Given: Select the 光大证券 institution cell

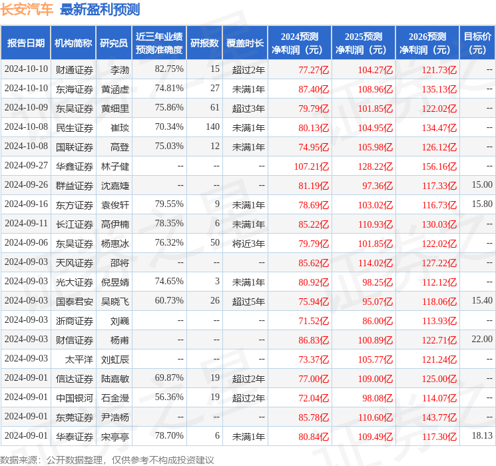Looking at the screenshot, I should pos(75,282).
